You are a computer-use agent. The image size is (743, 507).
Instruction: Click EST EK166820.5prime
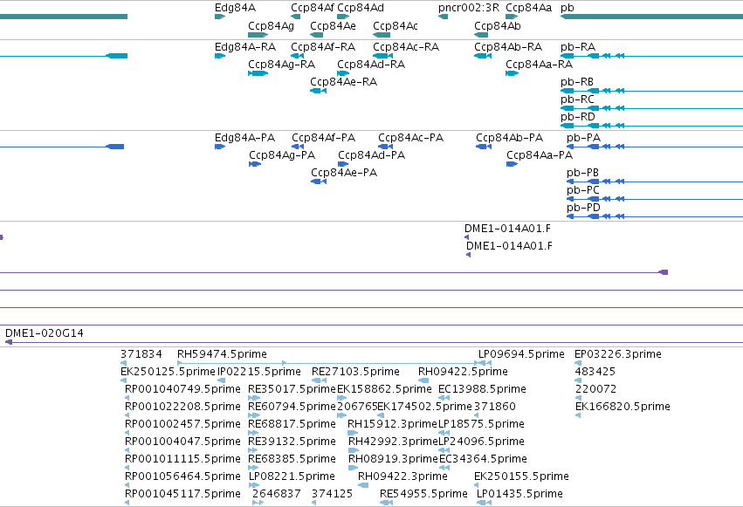coord(623,407)
